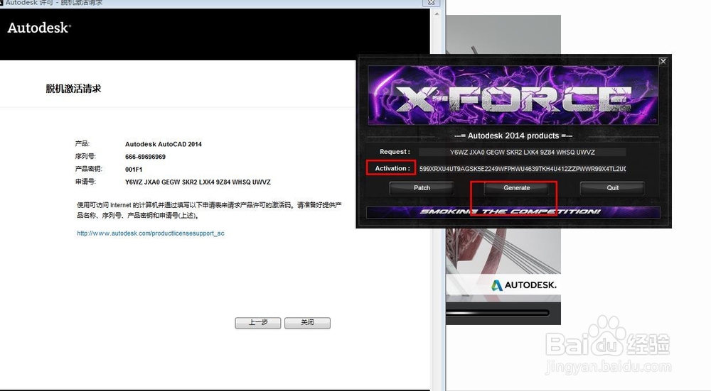Click the Generate button in X-Force window
This screenshot has height=391, width=711.
pyautogui.click(x=516, y=188)
